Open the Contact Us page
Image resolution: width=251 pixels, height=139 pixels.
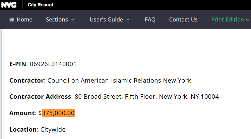[183, 19]
